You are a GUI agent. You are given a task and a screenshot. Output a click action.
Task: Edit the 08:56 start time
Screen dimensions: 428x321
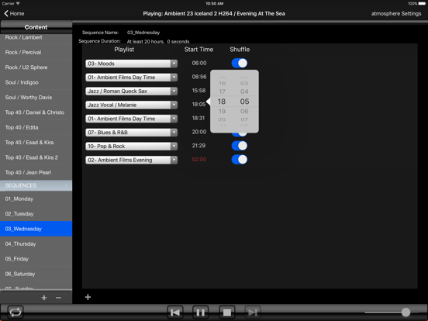(199, 77)
